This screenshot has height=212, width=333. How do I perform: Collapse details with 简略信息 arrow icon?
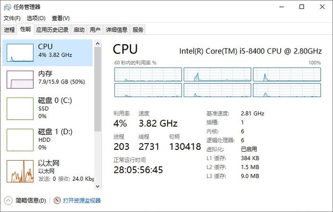[x=8, y=201]
